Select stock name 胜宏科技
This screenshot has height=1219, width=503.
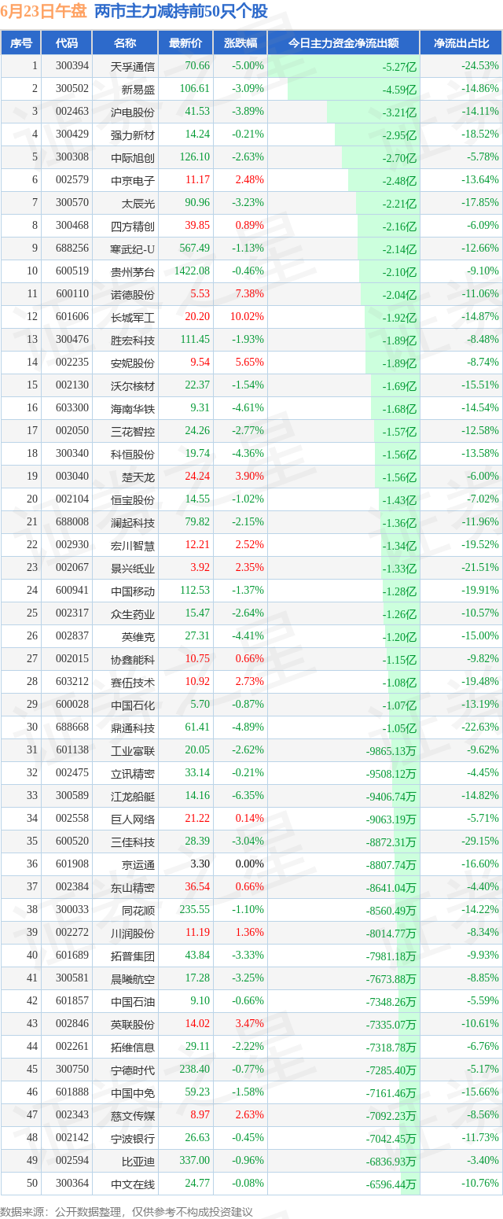coord(133,340)
